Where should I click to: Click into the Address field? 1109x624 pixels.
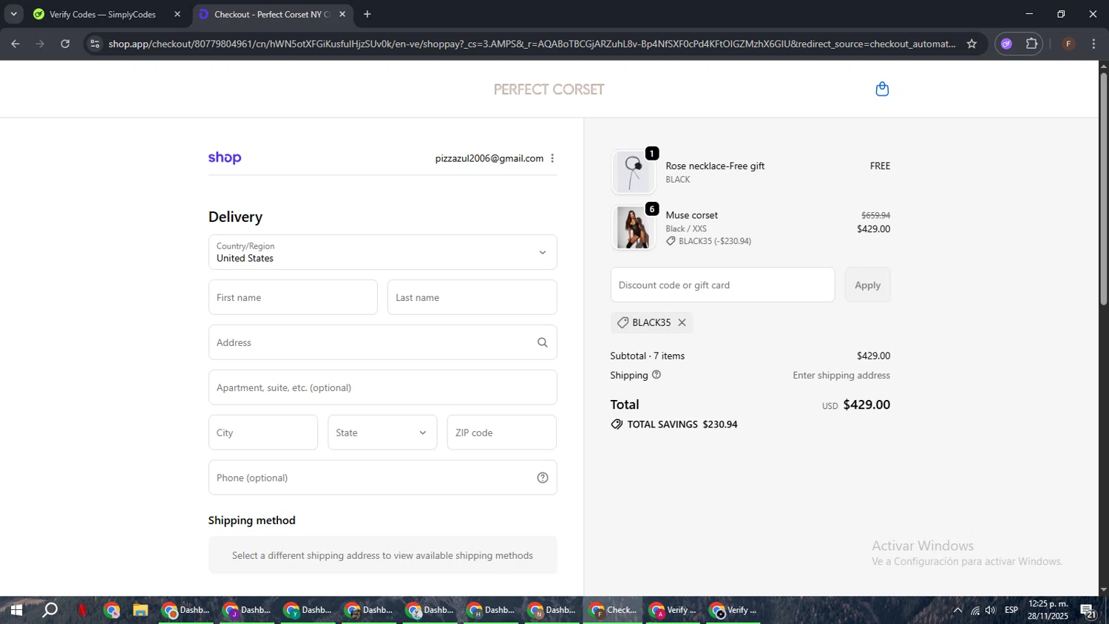tap(382, 342)
